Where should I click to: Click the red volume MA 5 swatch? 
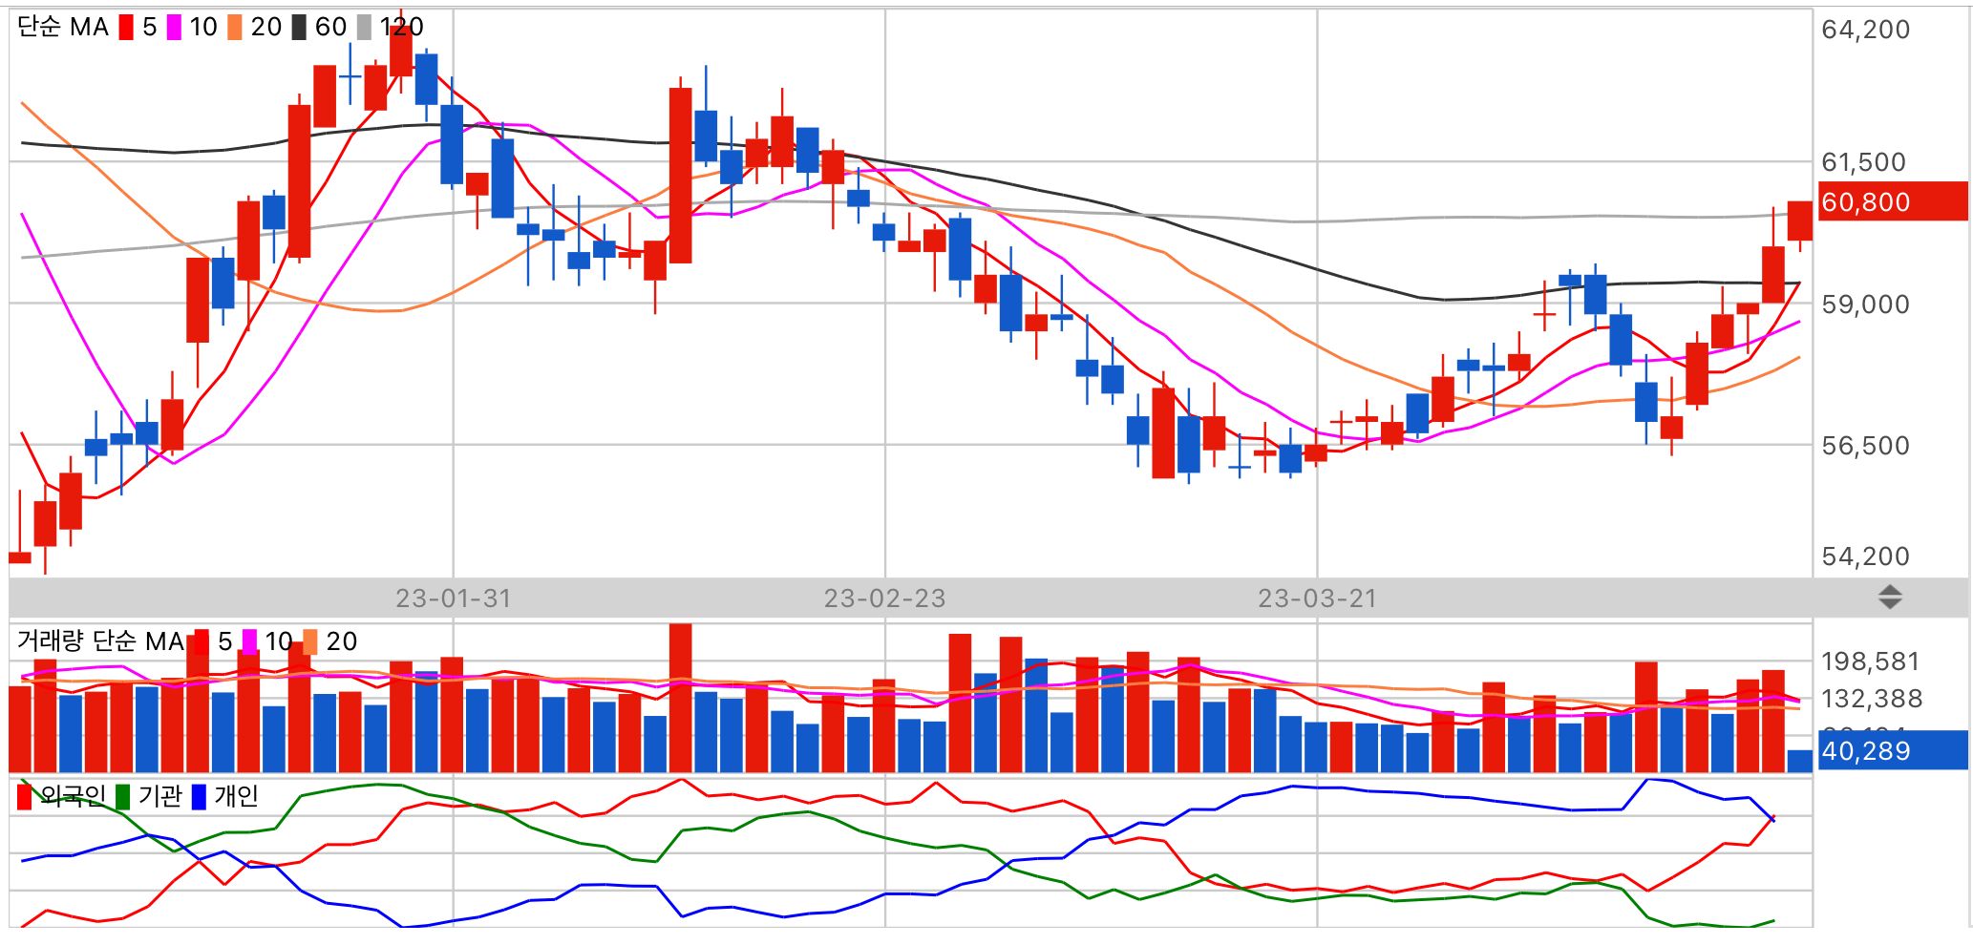point(202,641)
